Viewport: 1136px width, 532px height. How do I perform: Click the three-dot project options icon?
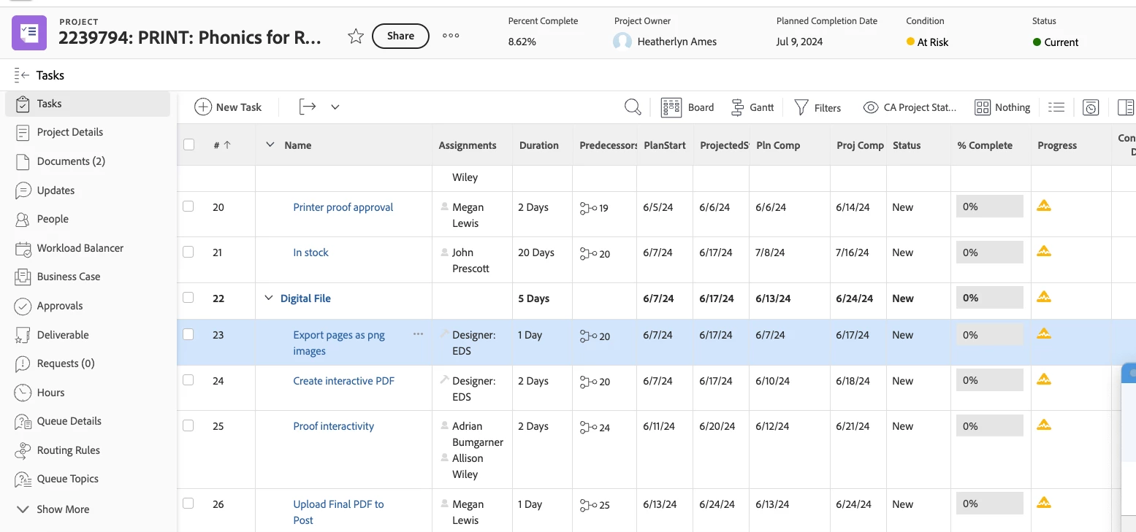451,36
